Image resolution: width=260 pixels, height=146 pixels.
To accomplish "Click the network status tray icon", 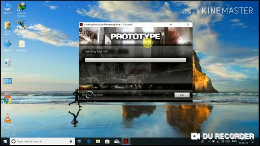I will tap(218, 142).
